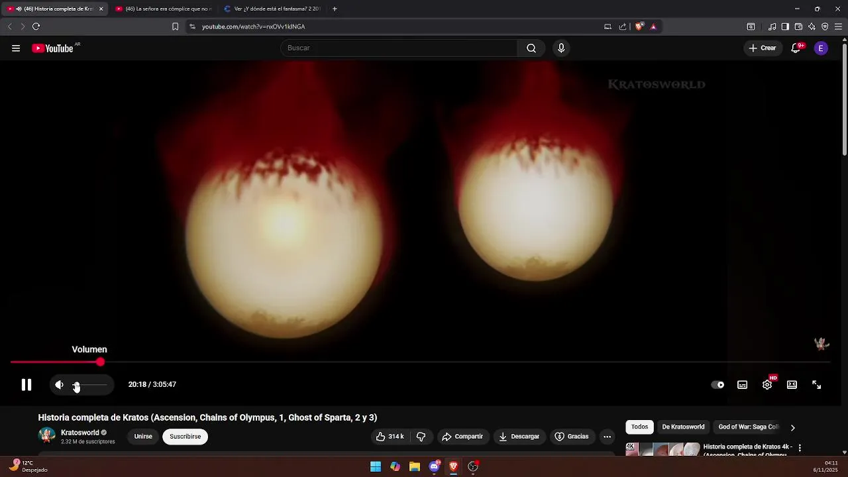The width and height of the screenshot is (848, 477).
Task: Toggle the autoplay switch
Action: pos(717,385)
